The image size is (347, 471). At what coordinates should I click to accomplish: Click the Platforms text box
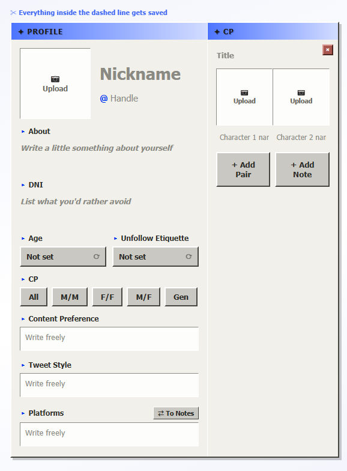pyautogui.click(x=109, y=434)
